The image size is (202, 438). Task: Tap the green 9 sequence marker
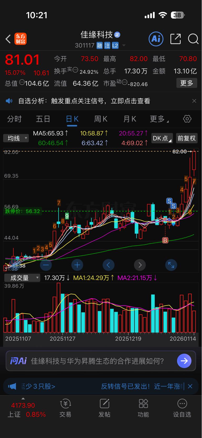point(67,216)
